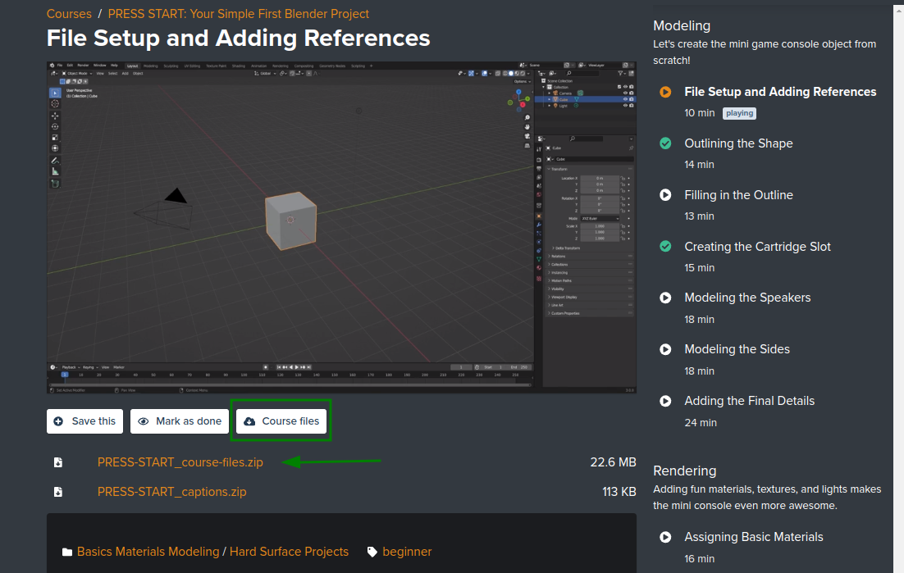
Task: Click the play icon beside Modeling the Speakers
Action: coord(666,298)
